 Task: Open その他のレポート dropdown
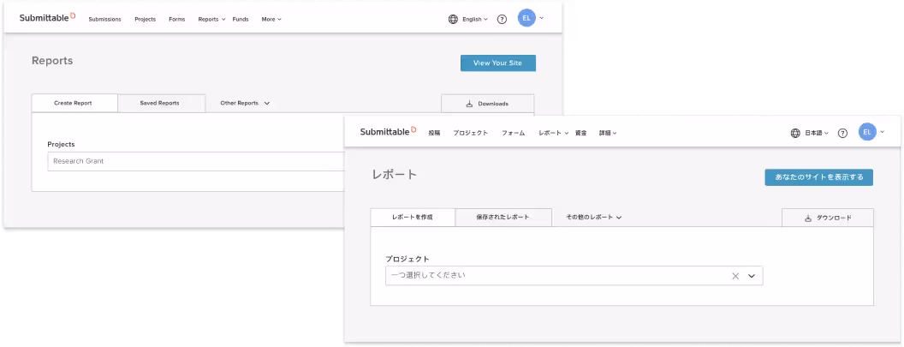pyautogui.click(x=594, y=218)
